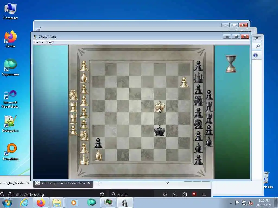
Task: Open Supermium from the taskbar
Action: [x=91, y=203]
